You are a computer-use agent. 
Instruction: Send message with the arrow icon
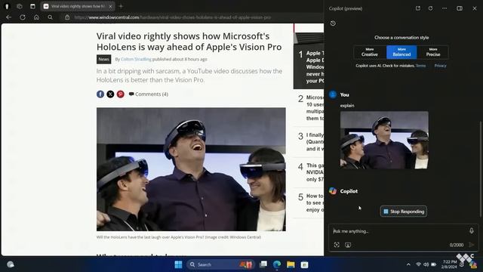click(x=471, y=245)
